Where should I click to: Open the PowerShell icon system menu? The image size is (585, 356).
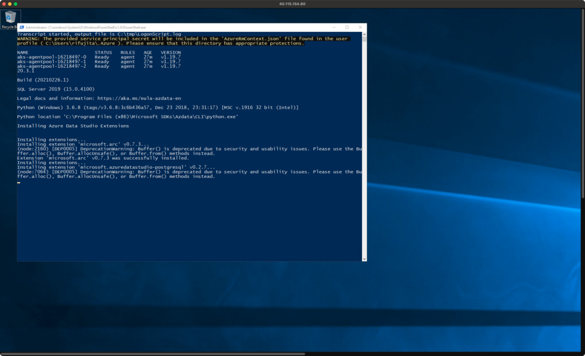coord(22,27)
